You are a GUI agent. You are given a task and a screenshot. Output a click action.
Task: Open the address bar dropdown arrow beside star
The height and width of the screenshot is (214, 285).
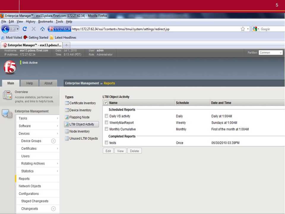tap(248, 29)
